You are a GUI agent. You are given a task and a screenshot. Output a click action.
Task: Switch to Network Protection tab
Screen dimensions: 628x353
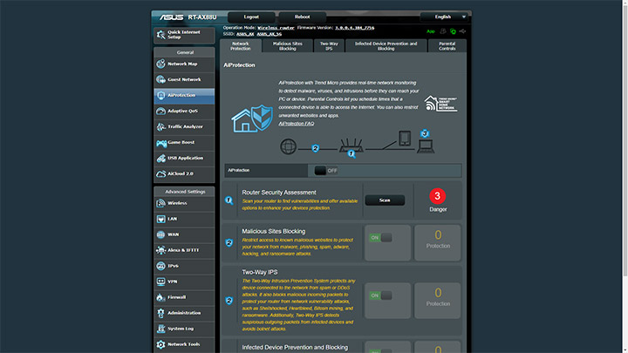coord(241,46)
